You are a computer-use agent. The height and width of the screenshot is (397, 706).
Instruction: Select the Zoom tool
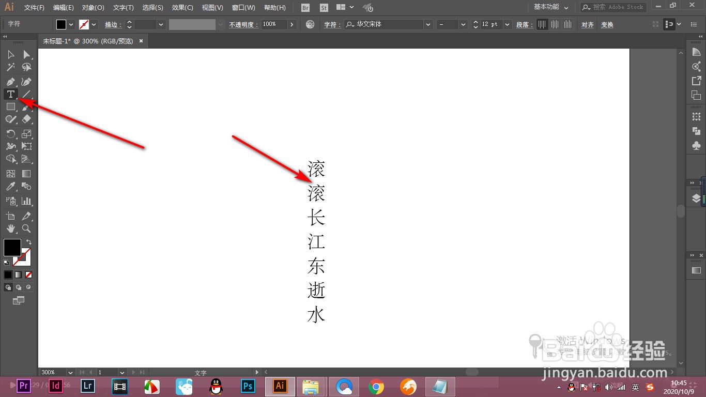(x=25, y=228)
